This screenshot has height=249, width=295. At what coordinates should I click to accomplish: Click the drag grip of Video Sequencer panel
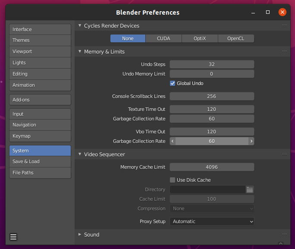[x=285, y=154]
